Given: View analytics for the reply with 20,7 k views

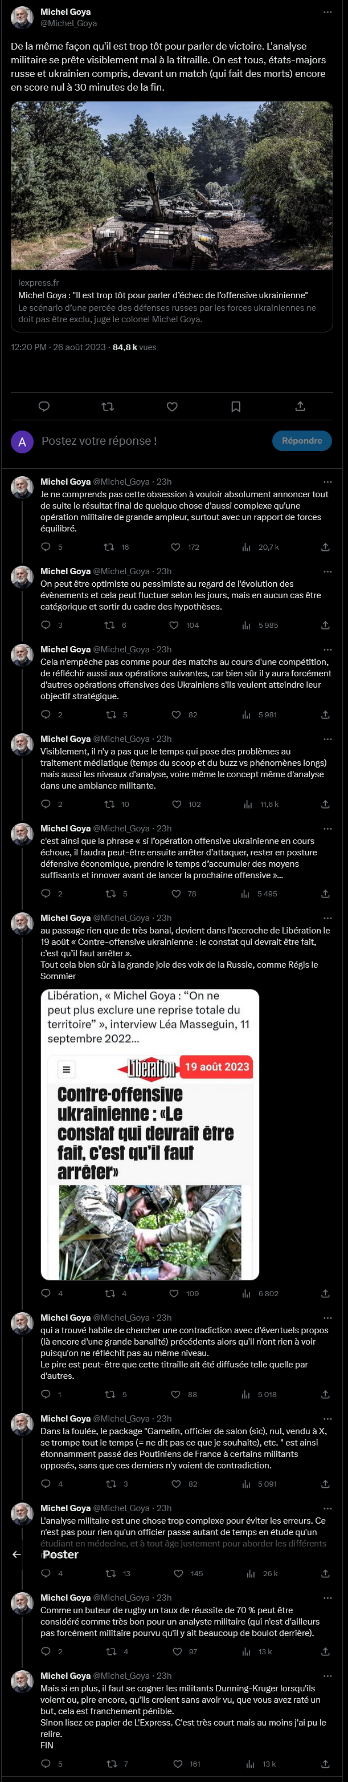Looking at the screenshot, I should click(247, 547).
